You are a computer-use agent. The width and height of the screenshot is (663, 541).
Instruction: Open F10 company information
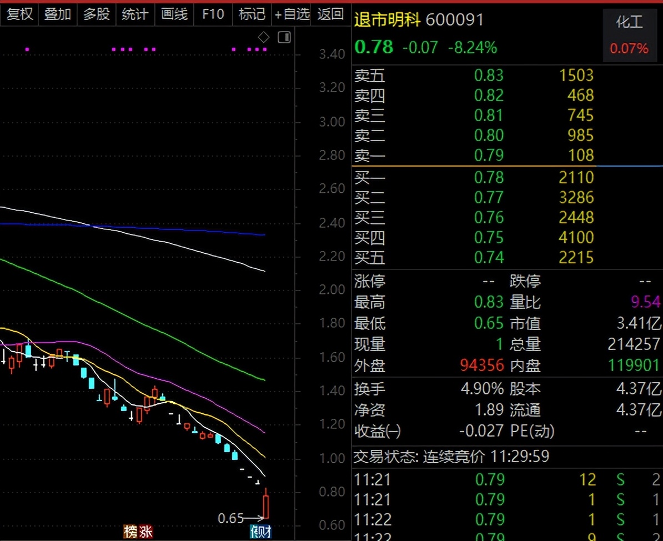pyautogui.click(x=213, y=13)
